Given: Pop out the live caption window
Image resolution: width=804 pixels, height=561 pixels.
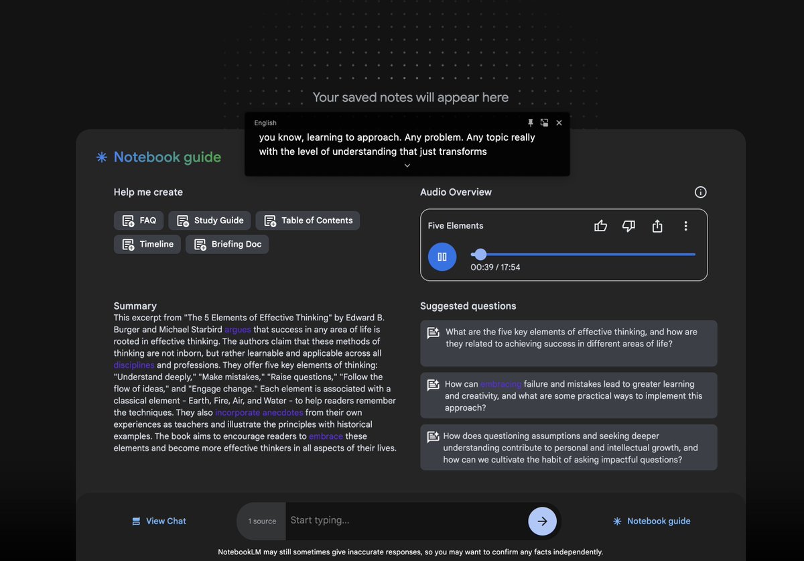Looking at the screenshot, I should 545,123.
